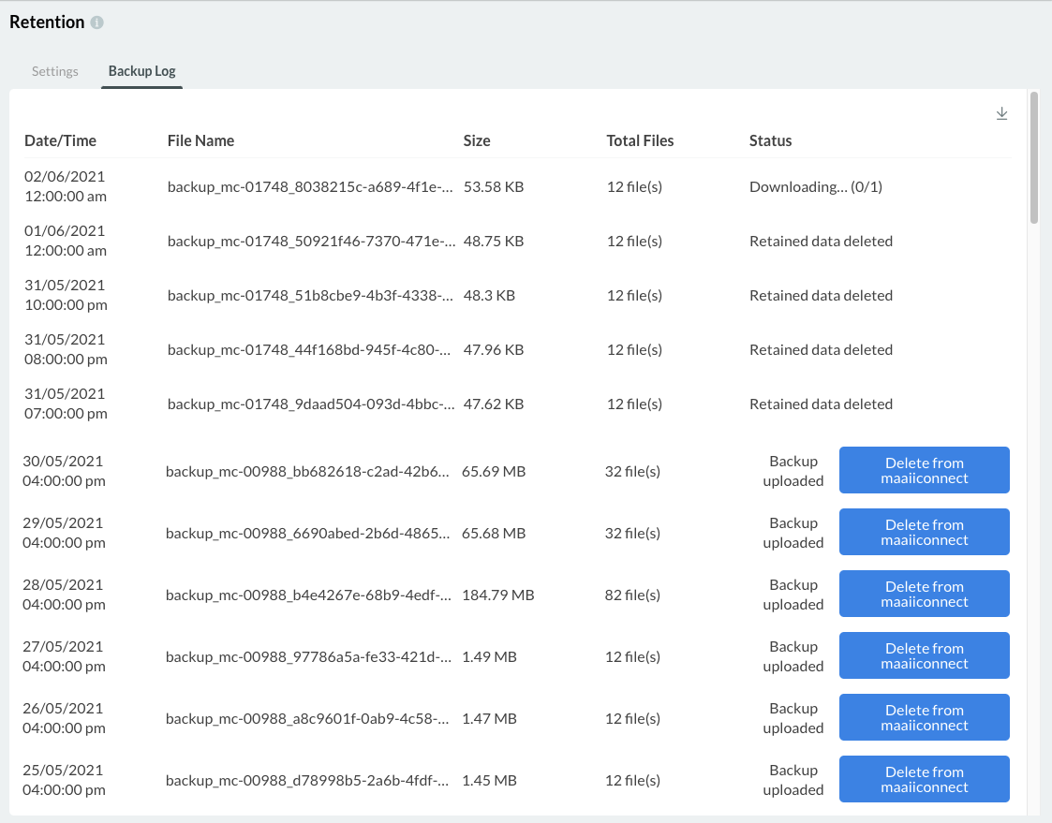The height and width of the screenshot is (823, 1052).
Task: Click Backup uploaded status for 30/05/2021
Action: click(x=793, y=471)
